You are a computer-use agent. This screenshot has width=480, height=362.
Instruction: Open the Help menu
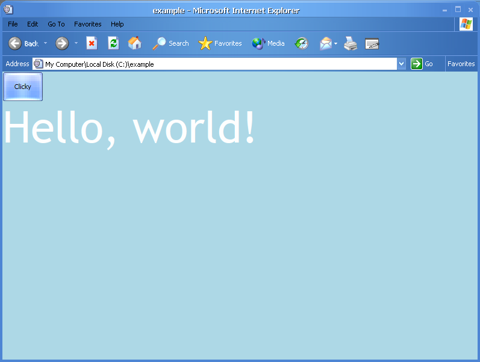[x=117, y=24]
